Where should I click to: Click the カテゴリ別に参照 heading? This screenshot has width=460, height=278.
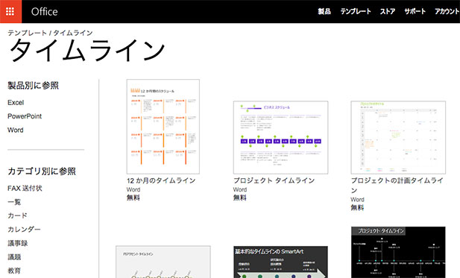(x=42, y=171)
